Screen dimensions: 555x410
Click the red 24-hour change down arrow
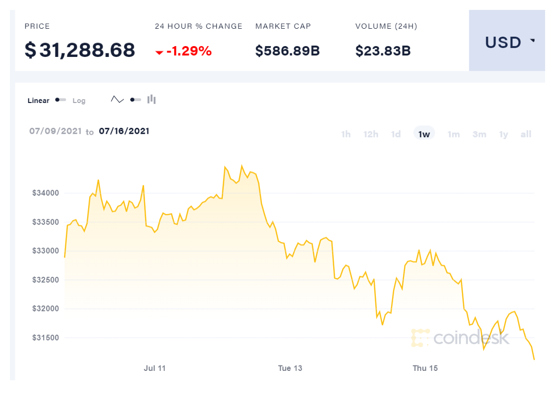pyautogui.click(x=159, y=52)
